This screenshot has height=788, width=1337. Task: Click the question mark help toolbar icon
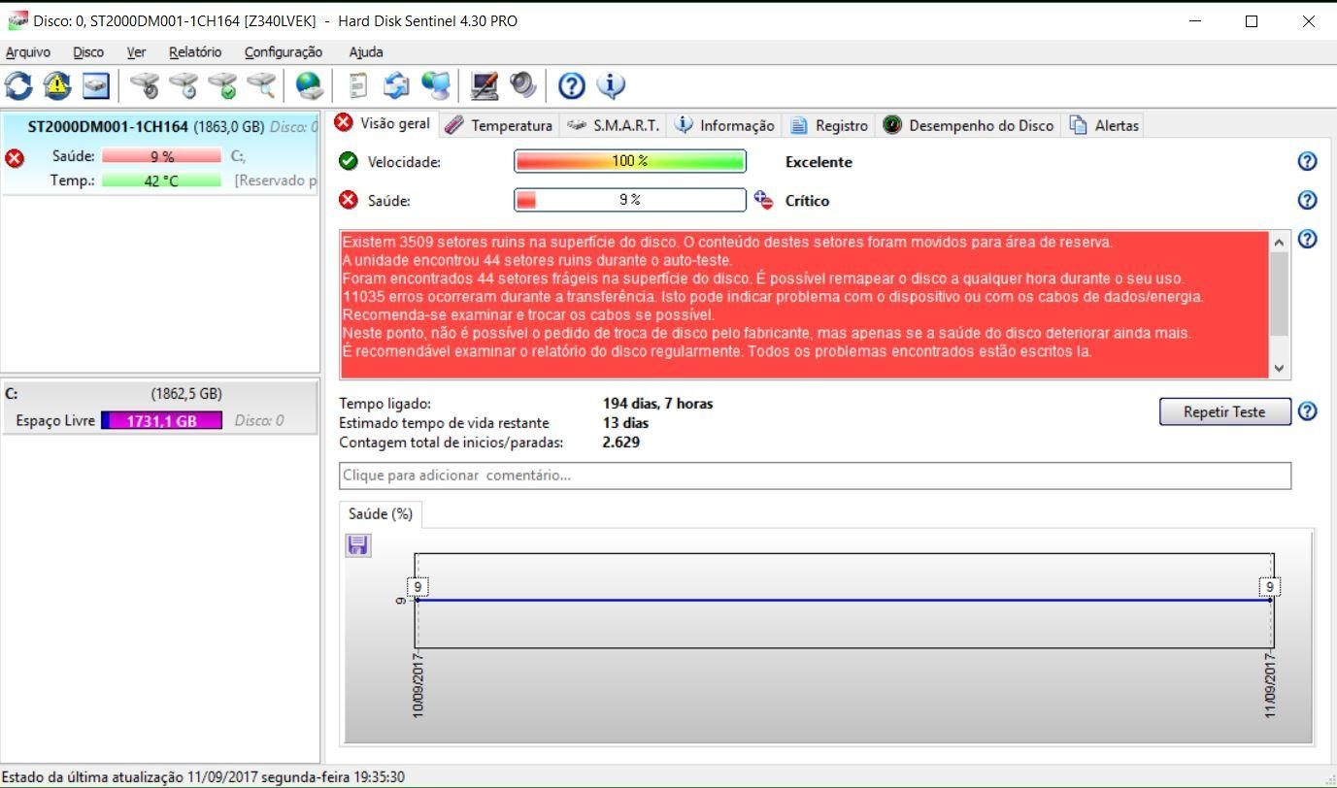[x=572, y=86]
